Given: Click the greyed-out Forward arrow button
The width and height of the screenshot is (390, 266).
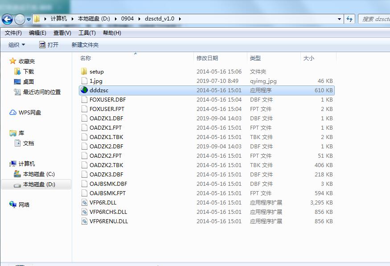Looking at the screenshot, I should click(x=20, y=19).
